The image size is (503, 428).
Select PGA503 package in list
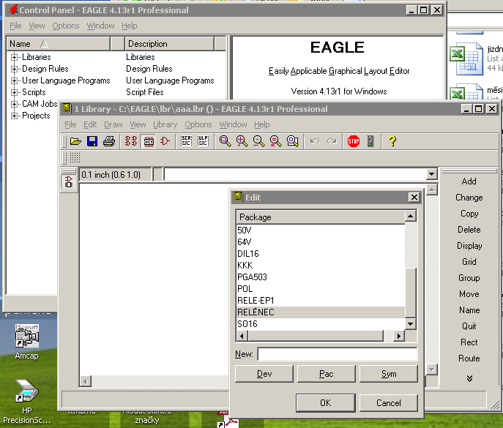(x=321, y=277)
